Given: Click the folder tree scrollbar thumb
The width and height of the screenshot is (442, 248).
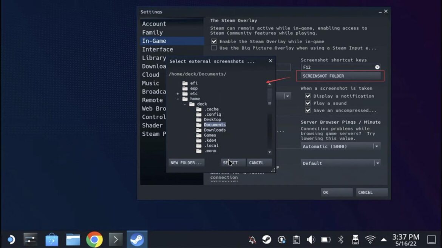Looking at the screenshot, I should coord(270,96).
